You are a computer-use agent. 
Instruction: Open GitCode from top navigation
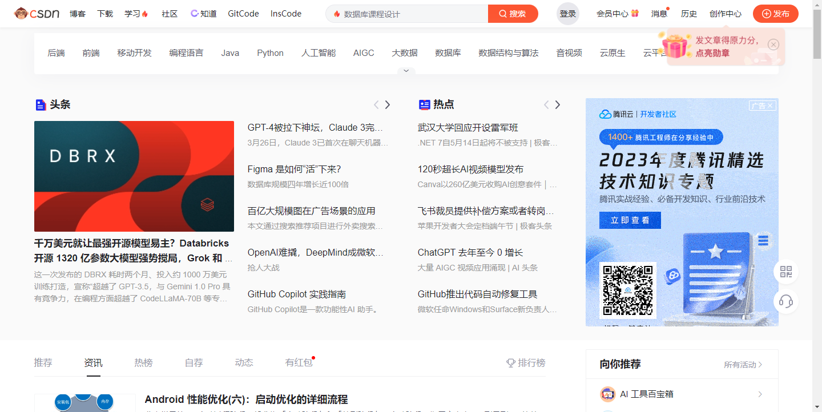pos(243,14)
